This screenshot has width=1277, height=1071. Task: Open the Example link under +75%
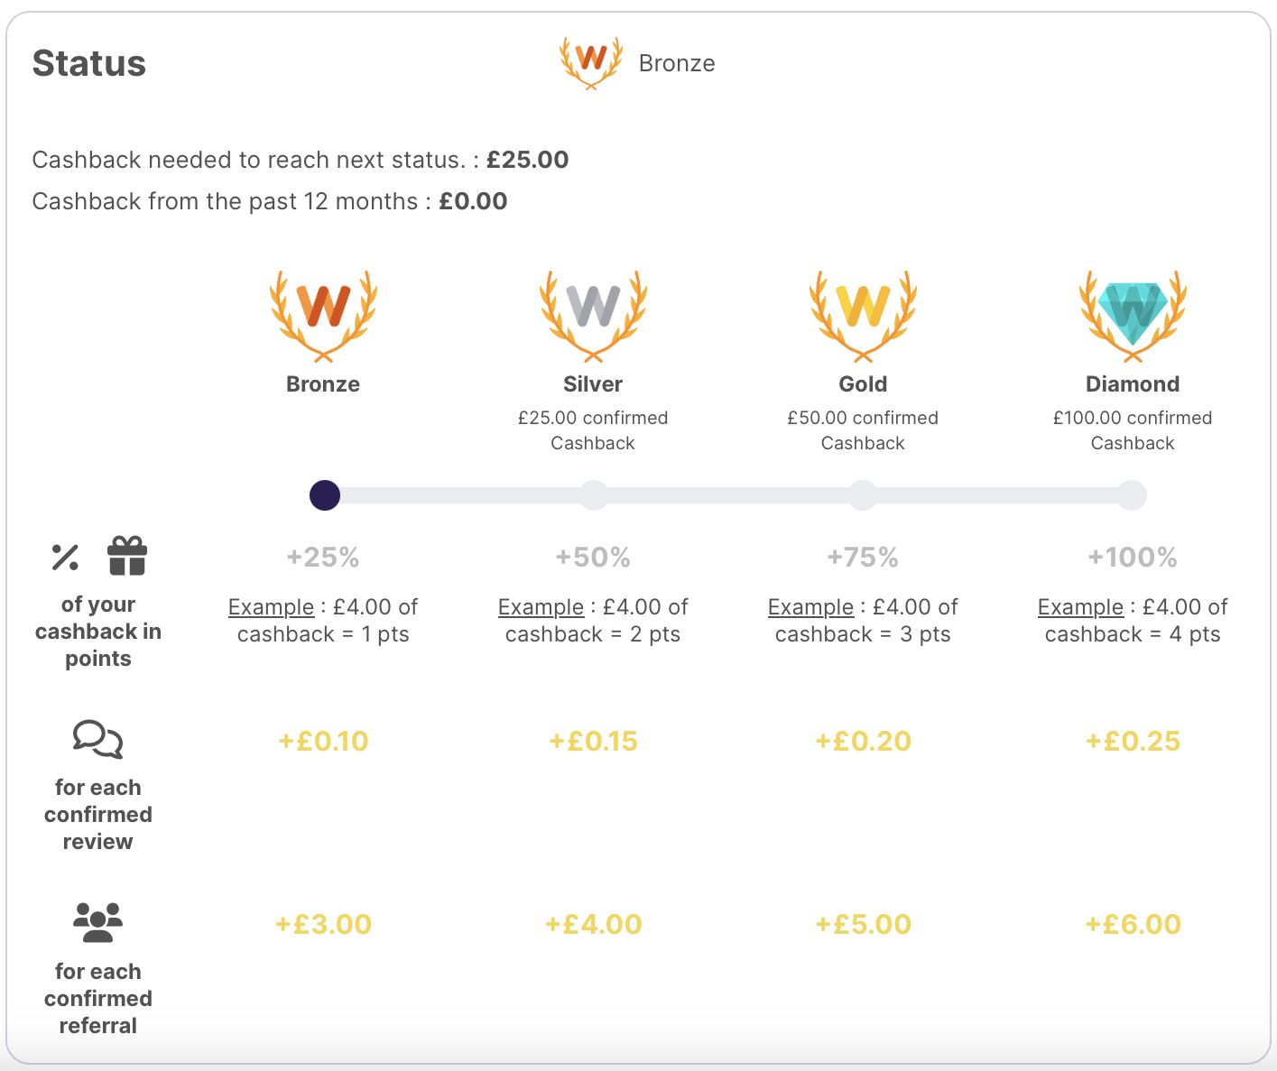coord(810,607)
